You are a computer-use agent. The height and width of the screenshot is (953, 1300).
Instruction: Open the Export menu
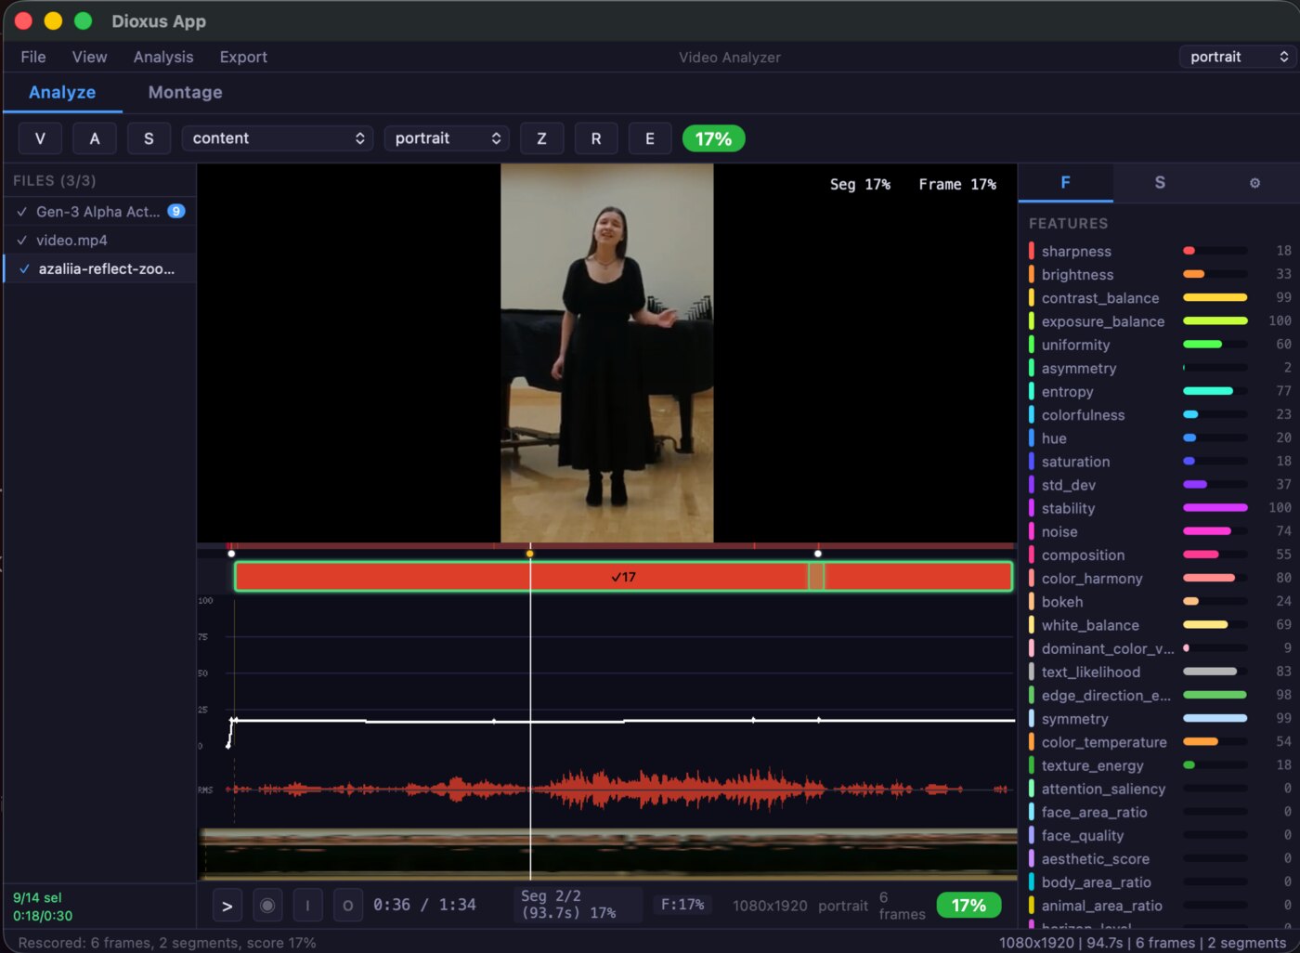pyautogui.click(x=243, y=57)
